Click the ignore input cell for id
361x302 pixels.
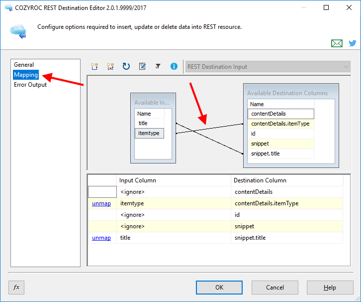point(174,215)
